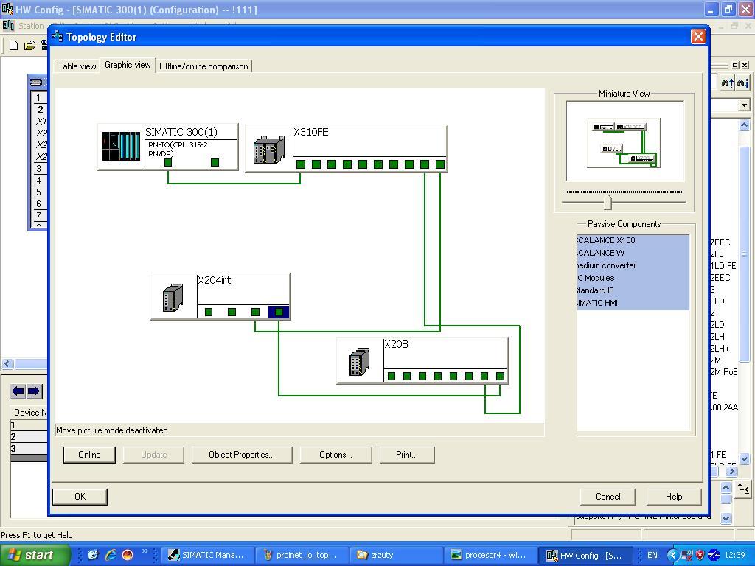This screenshot has height=566, width=755.
Task: Click the Object Properties... button
Action: 242,455
